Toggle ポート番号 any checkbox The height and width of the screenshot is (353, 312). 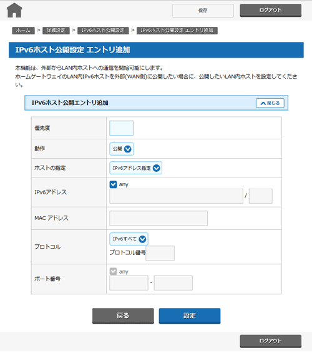point(114,271)
